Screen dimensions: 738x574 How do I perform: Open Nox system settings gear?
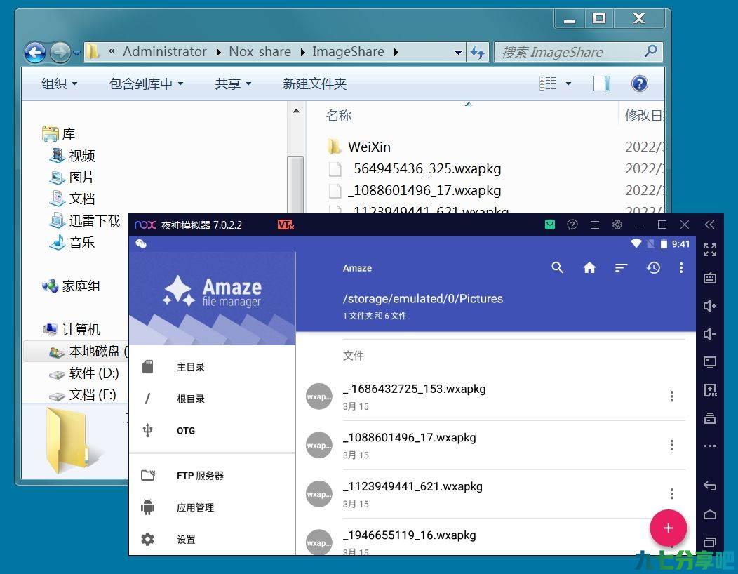pyautogui.click(x=617, y=225)
